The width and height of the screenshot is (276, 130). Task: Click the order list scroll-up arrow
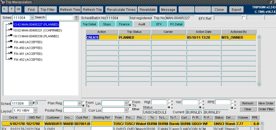coord(262,123)
